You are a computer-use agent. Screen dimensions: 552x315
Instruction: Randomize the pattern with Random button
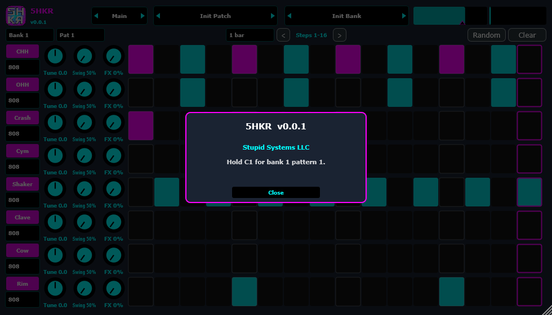[487, 35]
